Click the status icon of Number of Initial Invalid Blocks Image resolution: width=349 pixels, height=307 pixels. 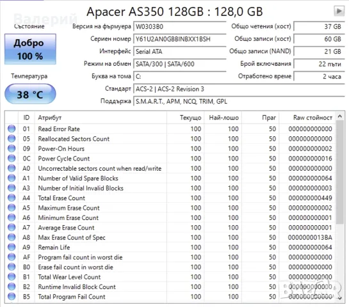coord(12,188)
